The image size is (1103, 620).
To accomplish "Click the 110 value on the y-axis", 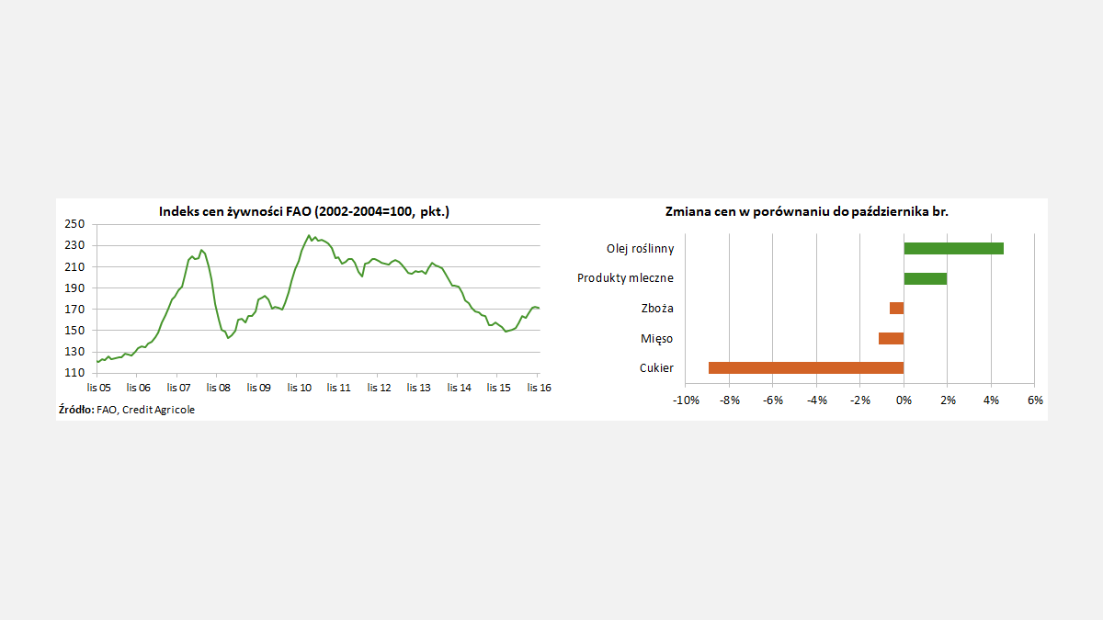I will 74,373.
